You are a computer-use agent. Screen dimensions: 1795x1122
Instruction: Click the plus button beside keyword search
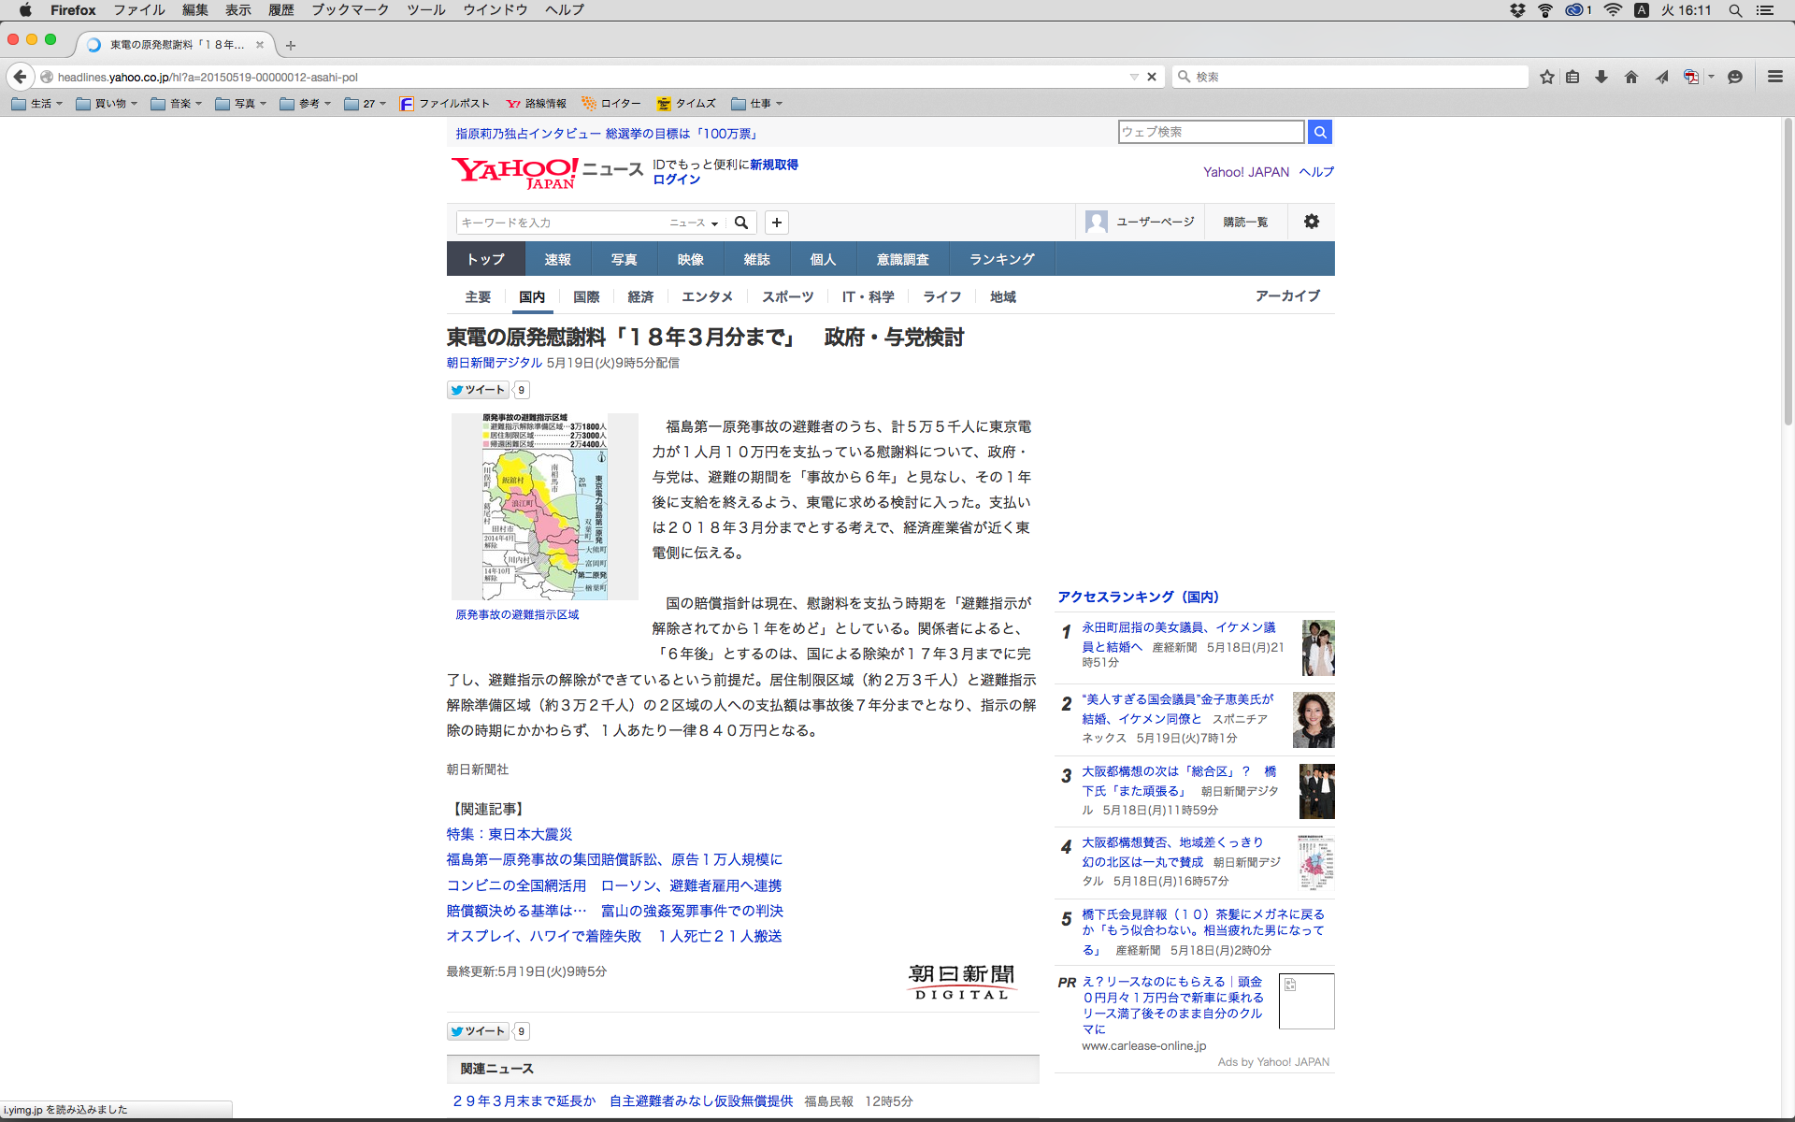point(776,223)
